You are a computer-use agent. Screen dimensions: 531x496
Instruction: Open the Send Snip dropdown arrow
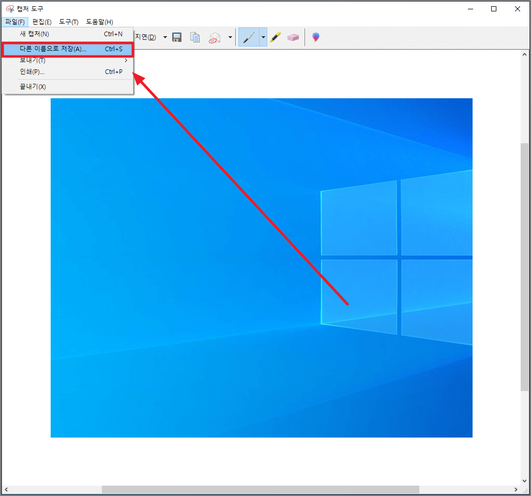(230, 37)
